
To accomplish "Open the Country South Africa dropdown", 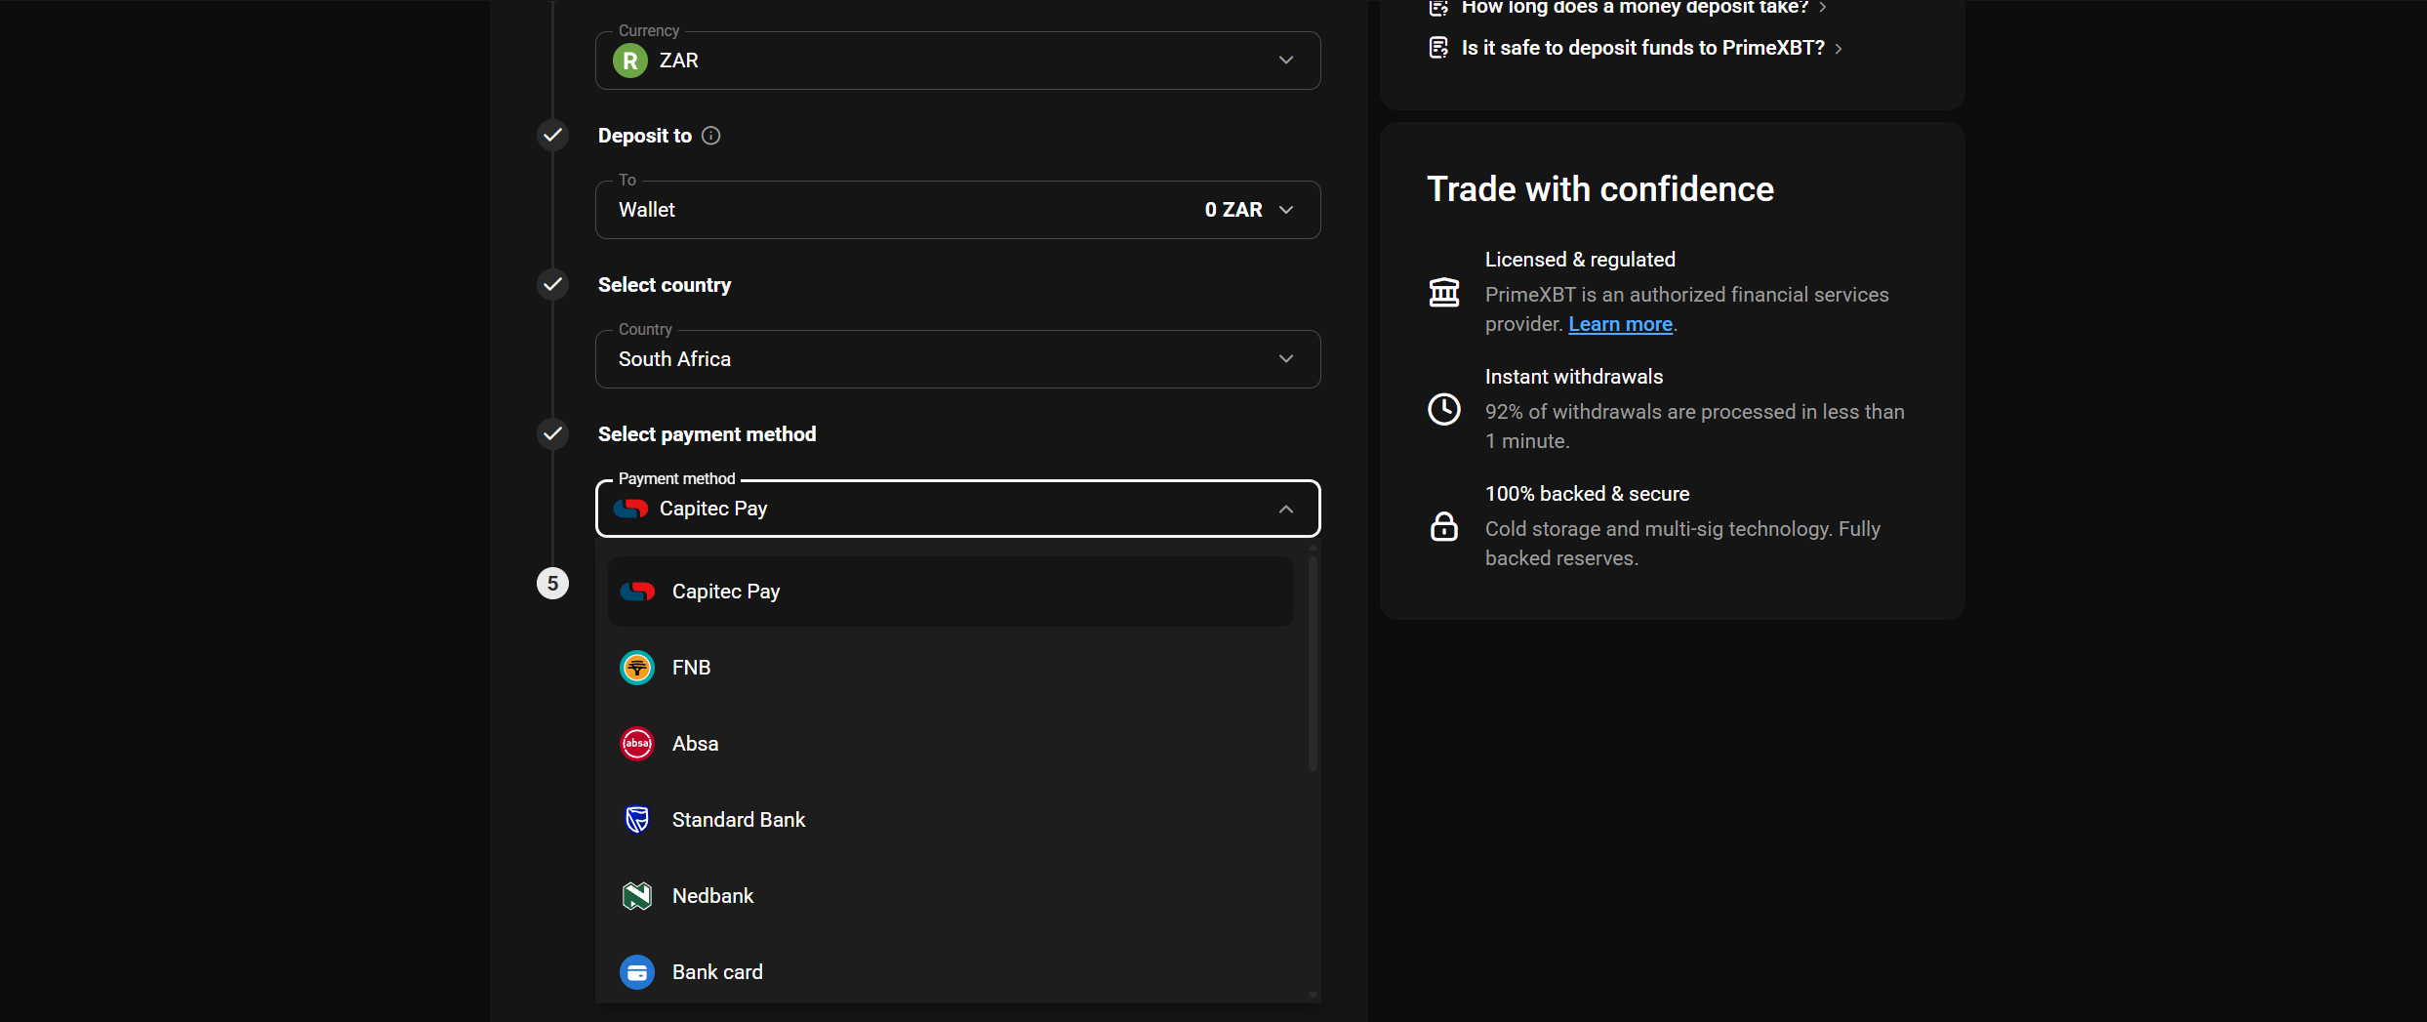I will (x=956, y=359).
